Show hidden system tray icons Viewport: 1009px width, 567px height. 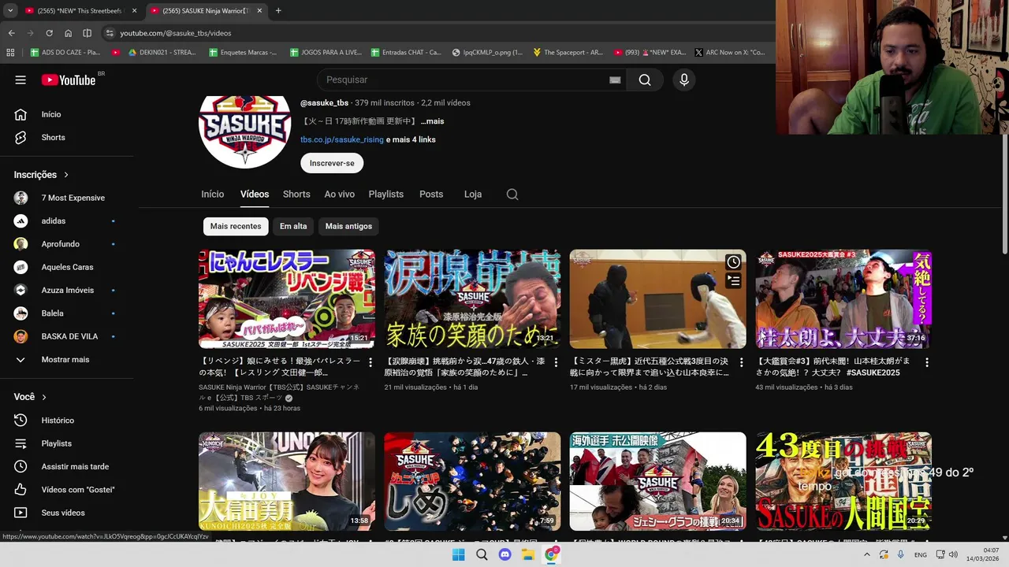pos(867,554)
